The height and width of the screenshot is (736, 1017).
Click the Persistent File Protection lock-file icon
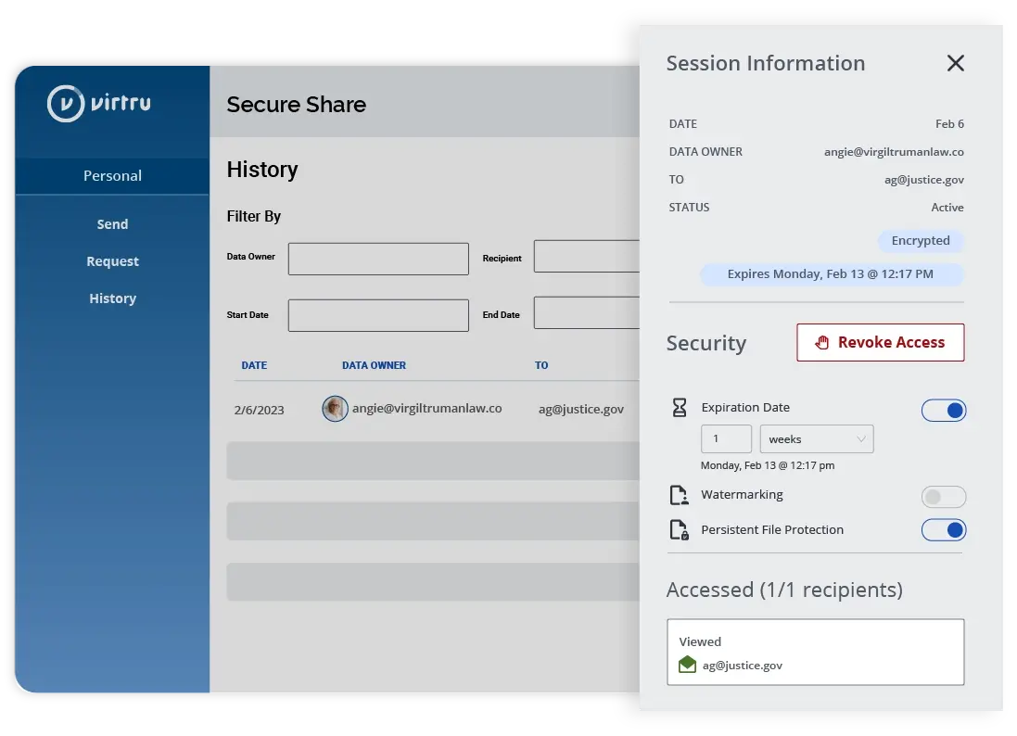(x=678, y=530)
